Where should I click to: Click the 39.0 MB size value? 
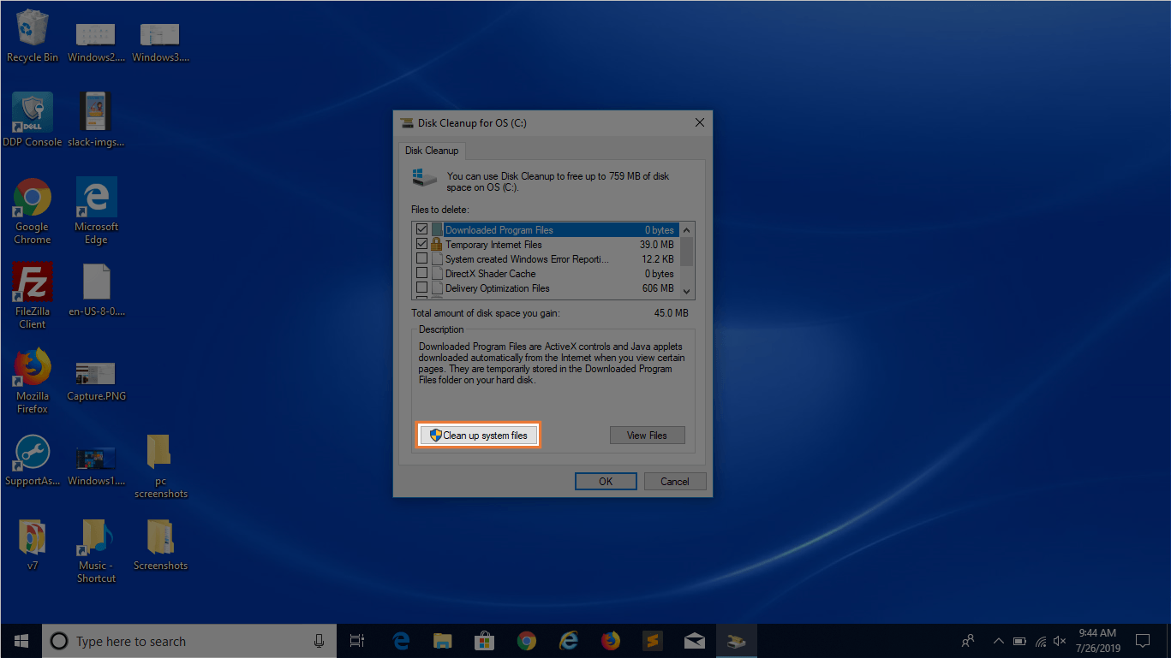tap(657, 245)
